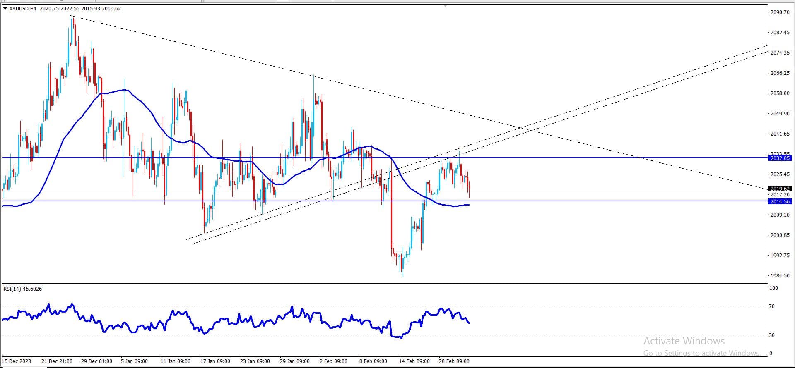
Task: Select the 2032.05 resistance price label
Action: point(780,158)
